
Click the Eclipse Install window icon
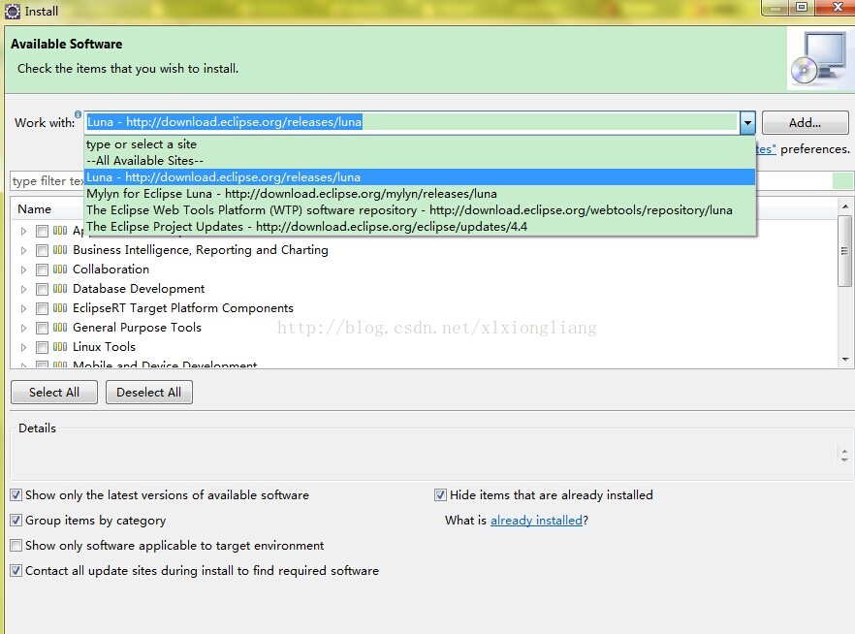tap(12, 11)
